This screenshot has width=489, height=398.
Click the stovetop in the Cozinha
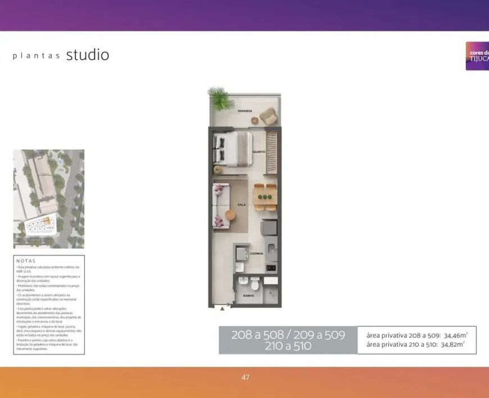tap(271, 268)
